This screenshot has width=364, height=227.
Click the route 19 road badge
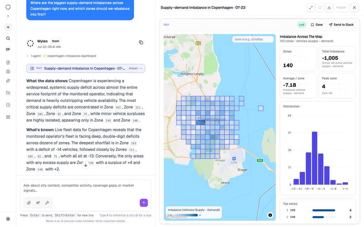point(198,43)
